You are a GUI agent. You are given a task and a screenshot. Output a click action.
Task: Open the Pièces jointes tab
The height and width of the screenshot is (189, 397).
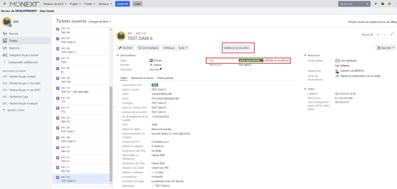165,78
